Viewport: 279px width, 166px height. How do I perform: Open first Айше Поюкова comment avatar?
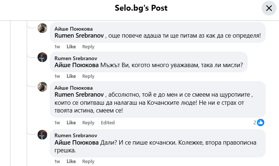(43, 28)
